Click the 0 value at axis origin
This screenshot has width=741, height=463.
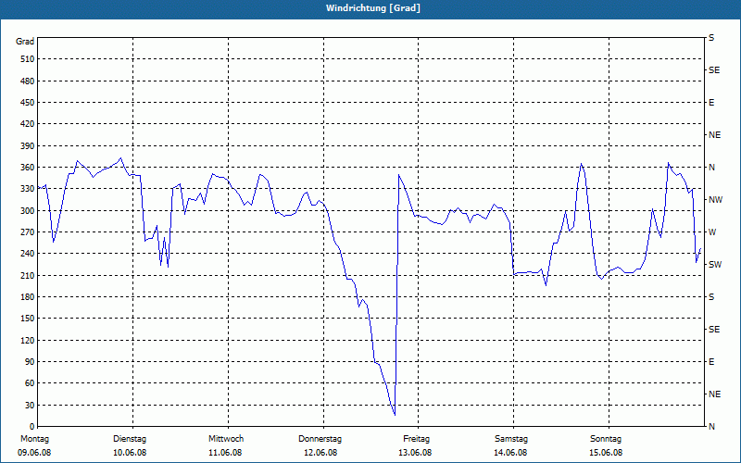31,427
